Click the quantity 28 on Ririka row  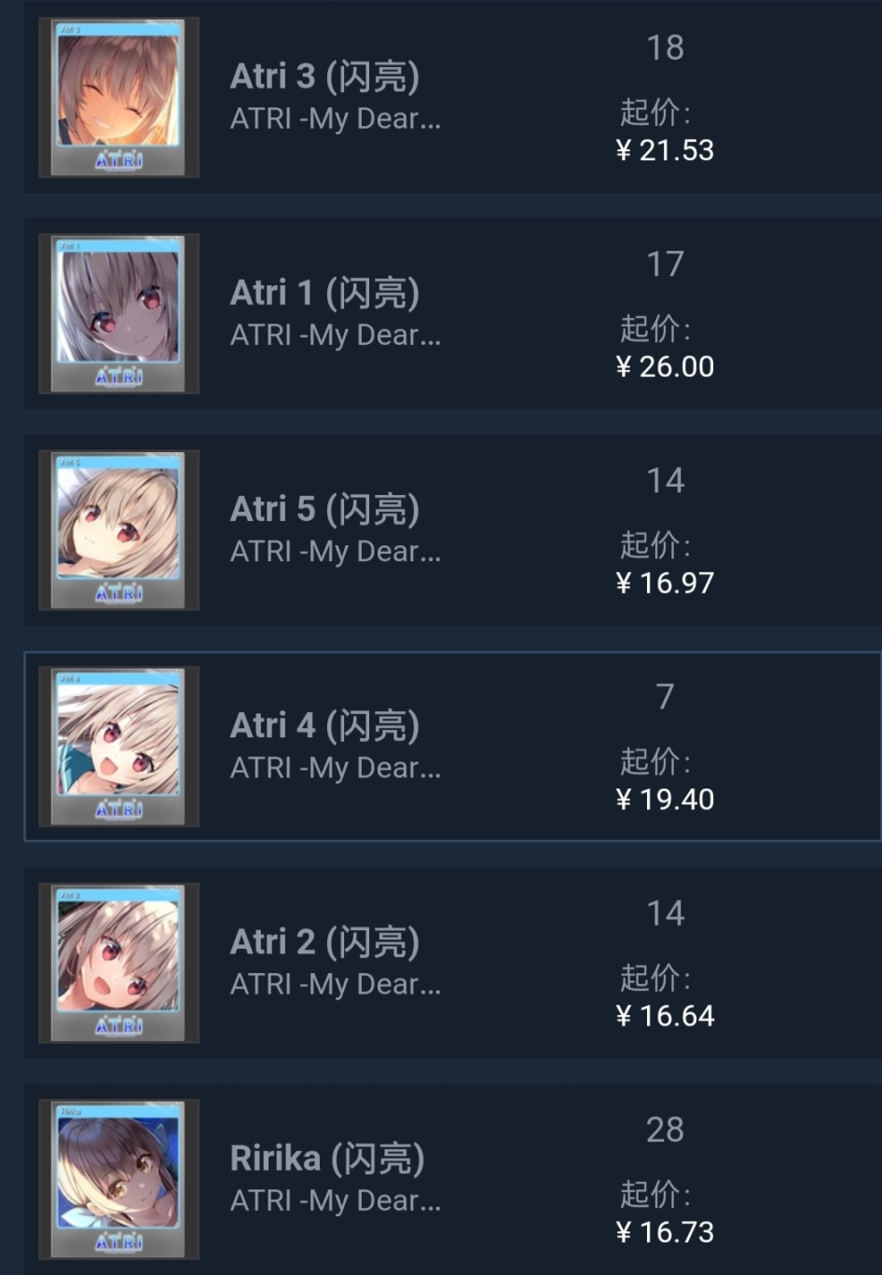coord(665,1130)
